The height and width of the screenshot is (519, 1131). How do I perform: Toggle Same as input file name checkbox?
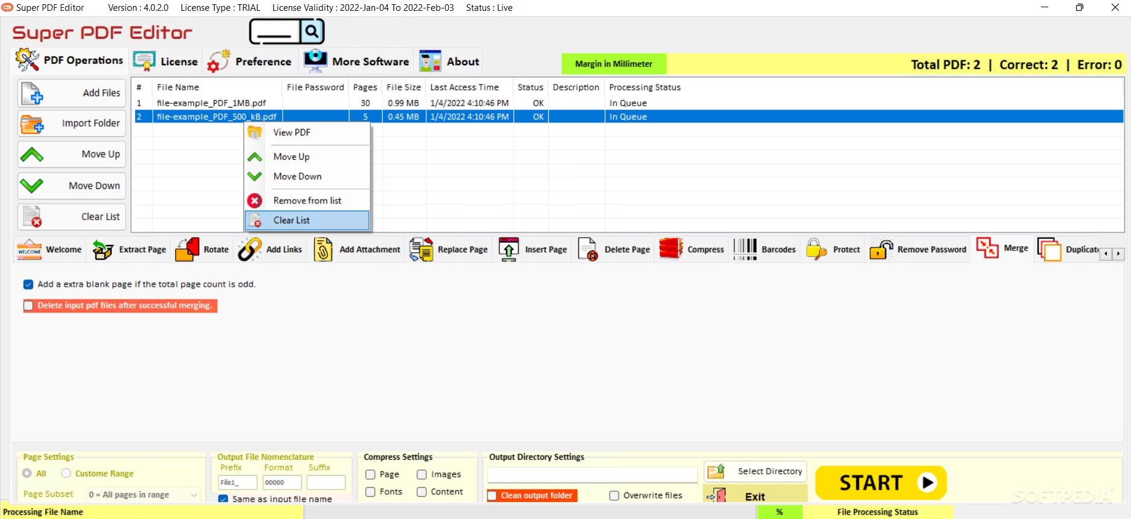223,499
